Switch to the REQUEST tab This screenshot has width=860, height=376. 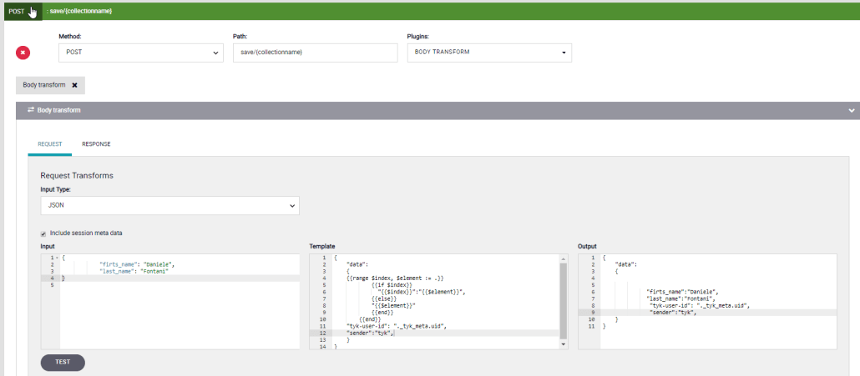pyautogui.click(x=49, y=144)
